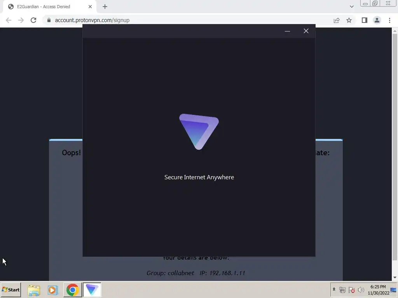This screenshot has height=298, width=398.
Task: Minimize the ProtonVPN splash window
Action: pos(287,31)
